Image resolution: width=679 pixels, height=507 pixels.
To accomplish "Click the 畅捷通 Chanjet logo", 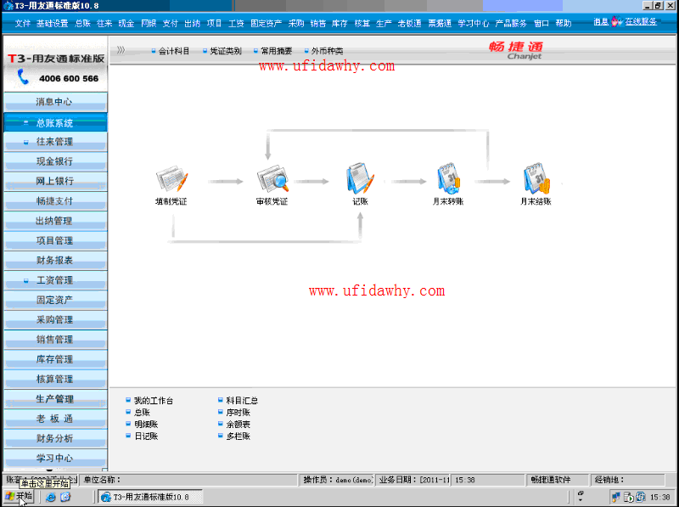I will pyautogui.click(x=516, y=50).
